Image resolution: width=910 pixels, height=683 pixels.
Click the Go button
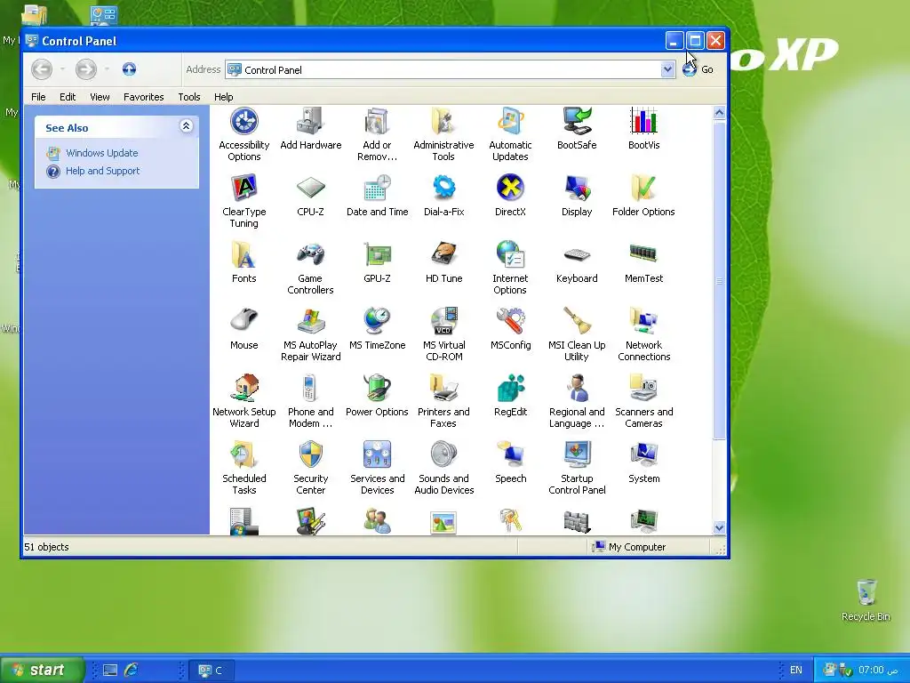pyautogui.click(x=698, y=69)
